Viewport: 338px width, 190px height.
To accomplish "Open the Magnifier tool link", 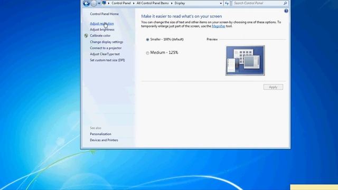I will coord(218,26).
